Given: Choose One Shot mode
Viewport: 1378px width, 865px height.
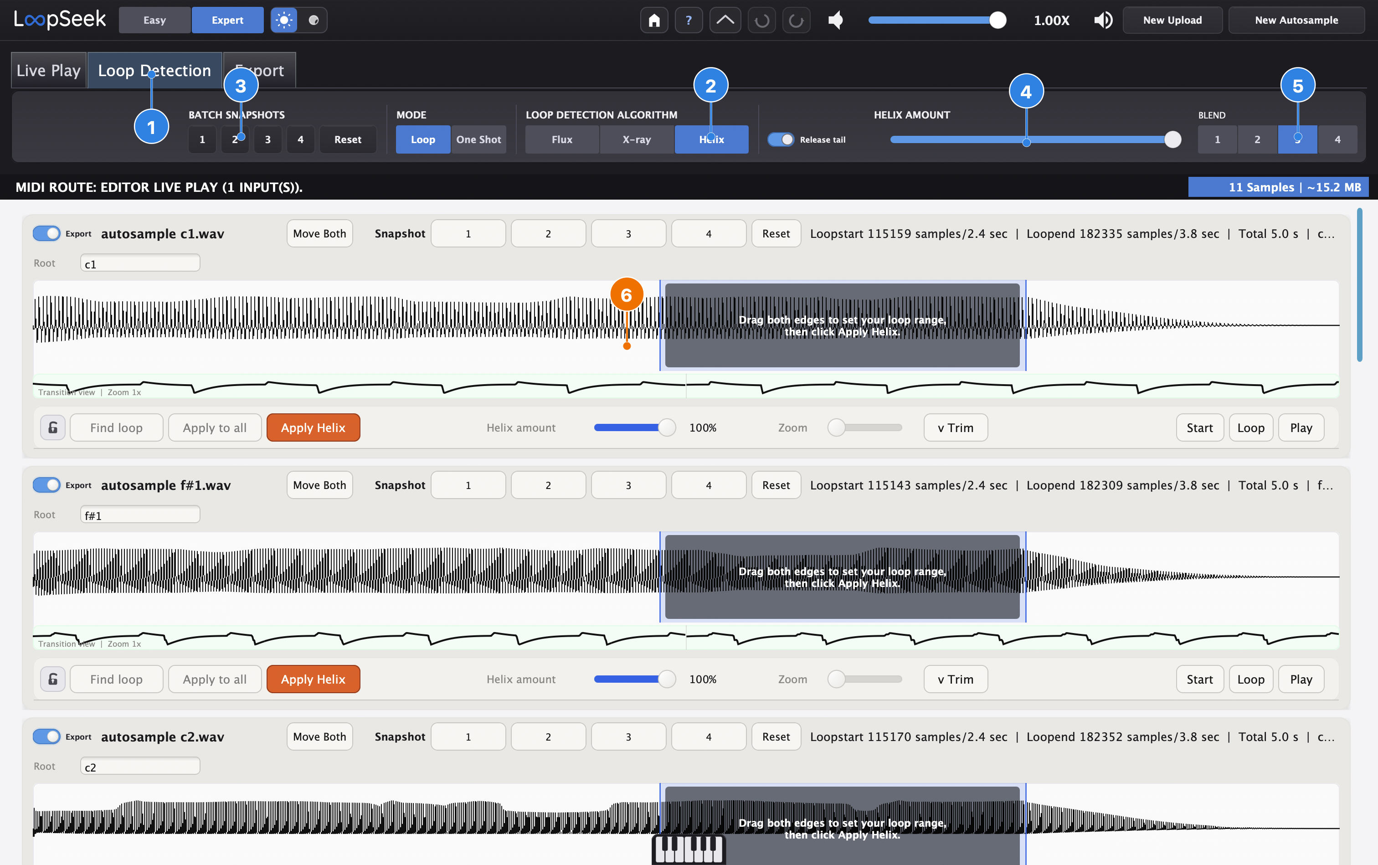Looking at the screenshot, I should tap(478, 139).
